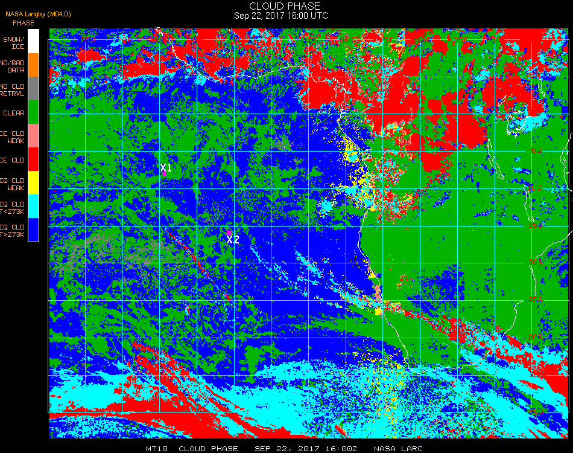Click the gray No Cld Retrvl swatch
Screen dimensions: 573x453
point(33,88)
